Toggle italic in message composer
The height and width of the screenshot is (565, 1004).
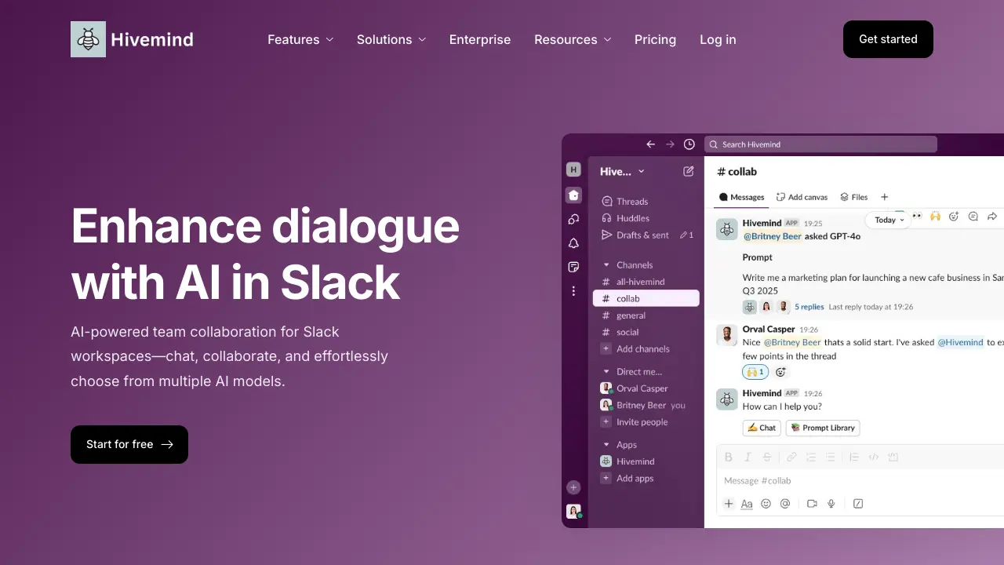tap(748, 457)
